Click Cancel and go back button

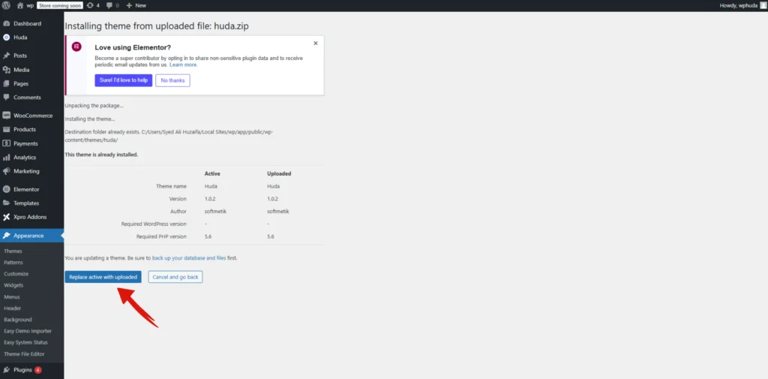click(175, 277)
